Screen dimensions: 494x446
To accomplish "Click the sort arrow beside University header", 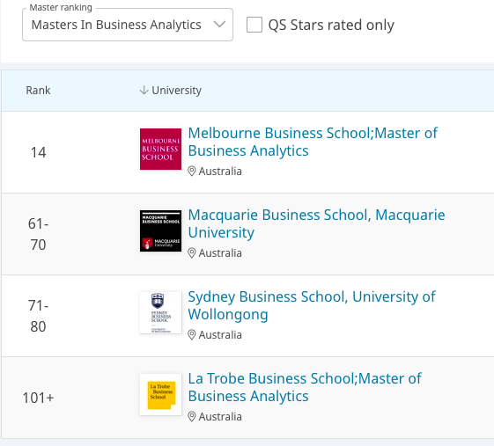I will coord(144,91).
